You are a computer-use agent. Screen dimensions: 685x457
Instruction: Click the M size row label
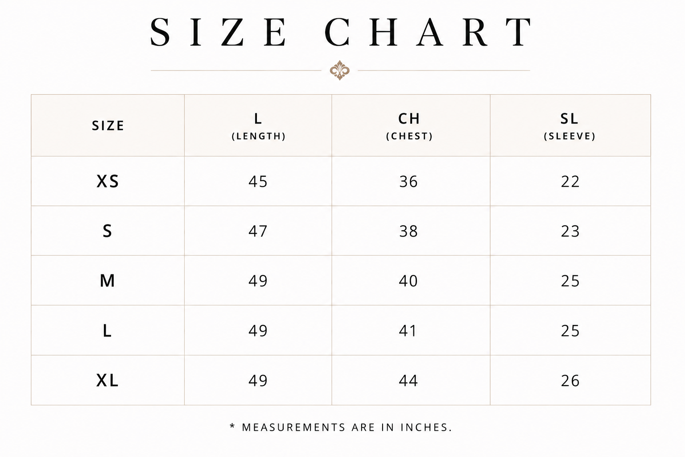pos(107,281)
